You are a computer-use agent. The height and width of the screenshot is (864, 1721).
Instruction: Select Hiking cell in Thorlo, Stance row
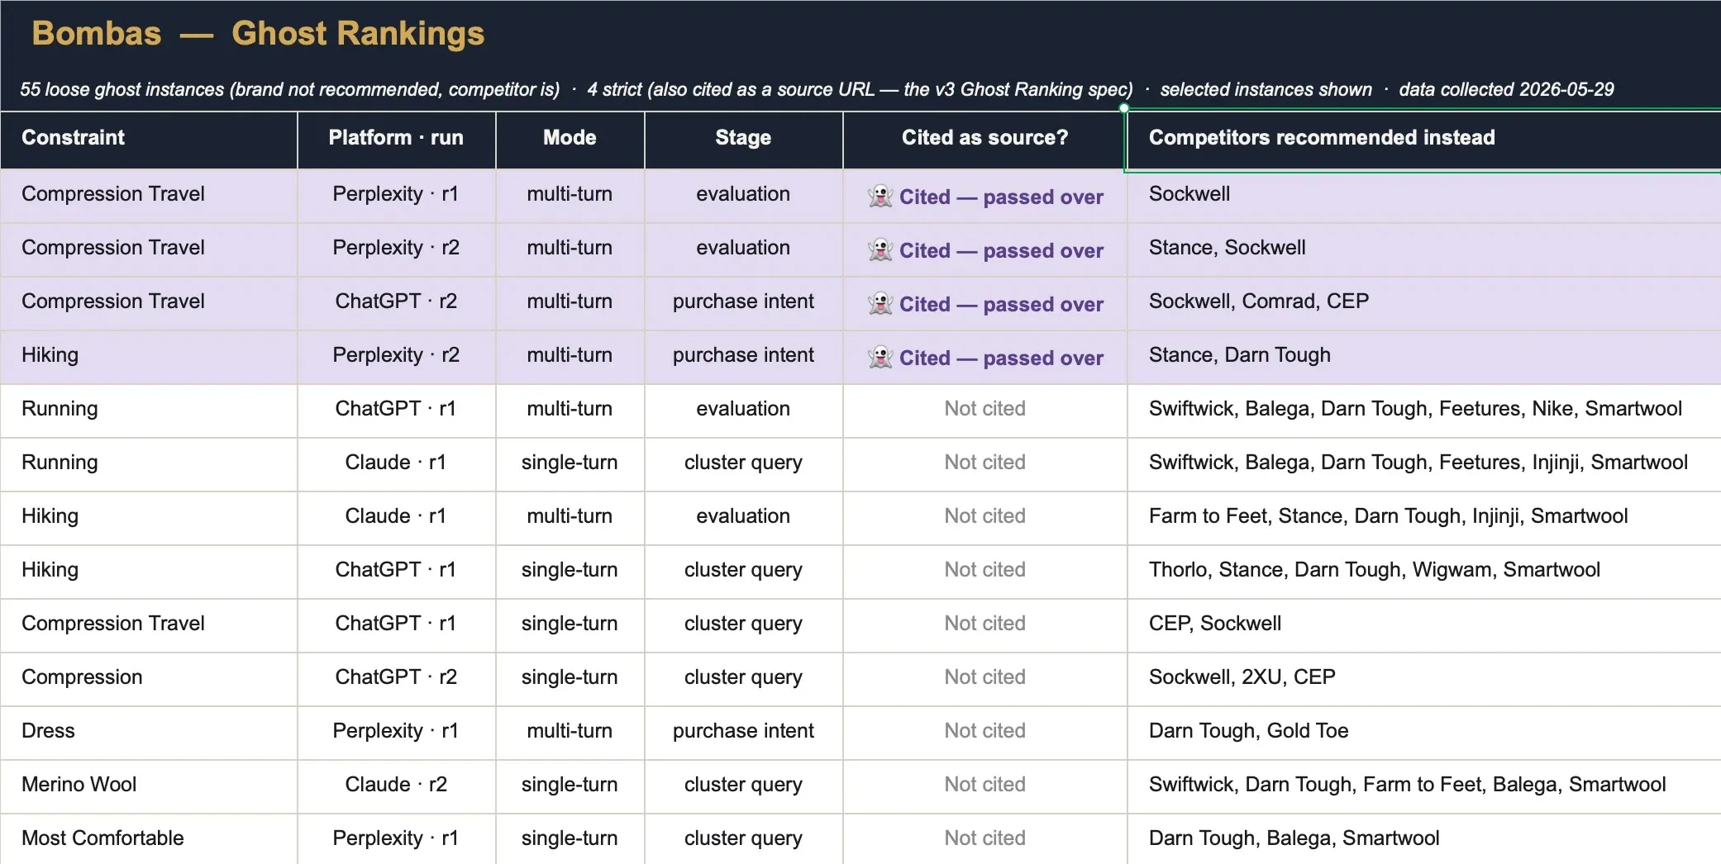149,572
